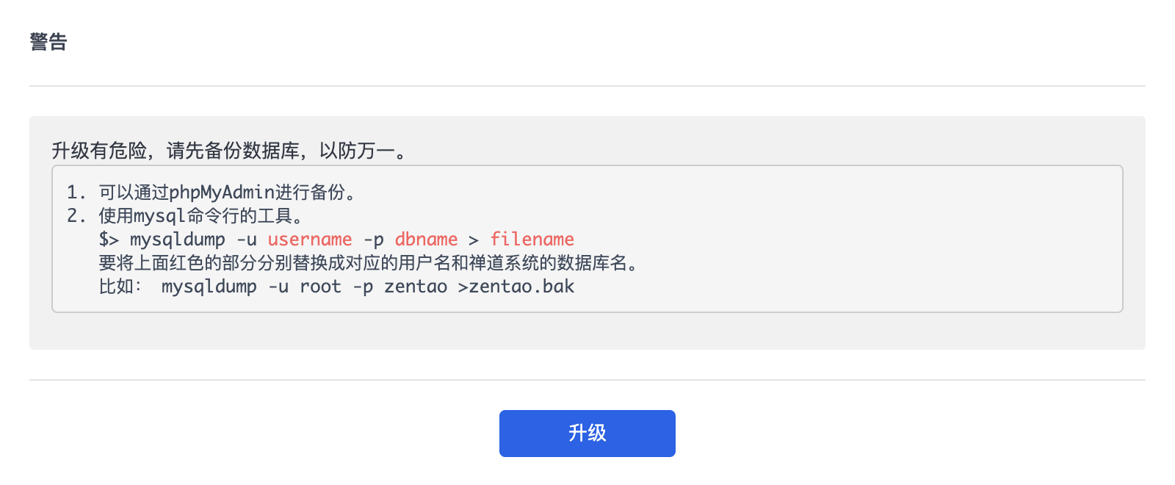Click list number 2 in the instructions
This screenshot has width=1175, height=485.
76,216
